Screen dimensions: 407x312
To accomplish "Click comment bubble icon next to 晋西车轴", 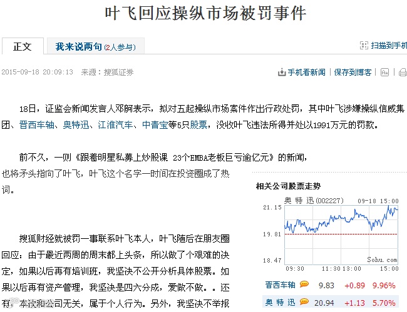I will point(304,284).
